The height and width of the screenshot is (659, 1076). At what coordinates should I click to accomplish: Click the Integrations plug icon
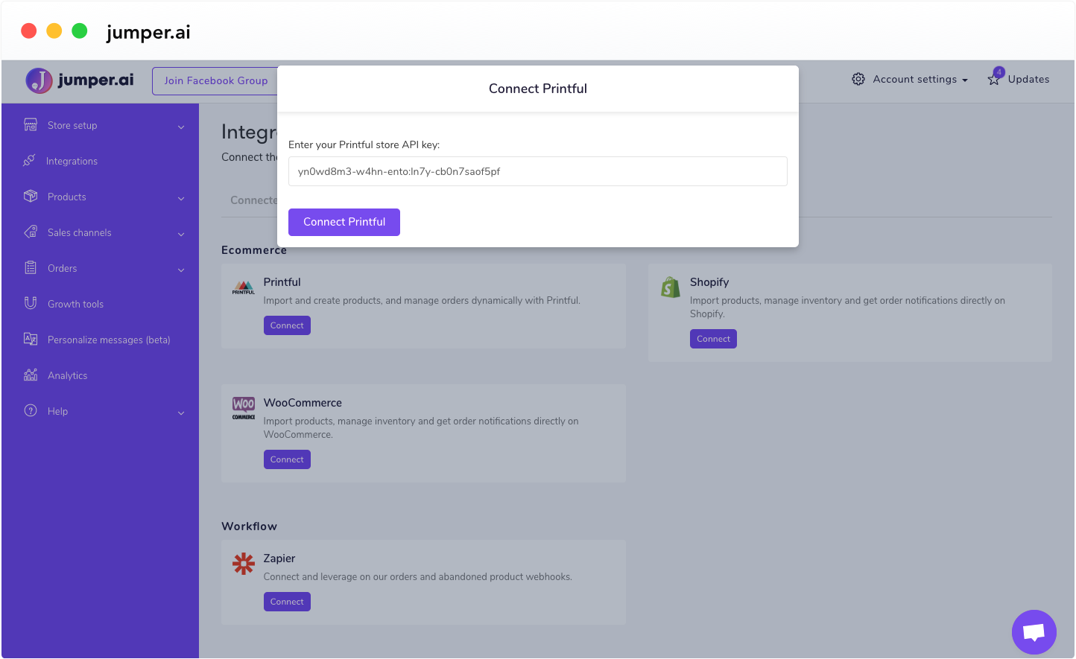[30, 161]
